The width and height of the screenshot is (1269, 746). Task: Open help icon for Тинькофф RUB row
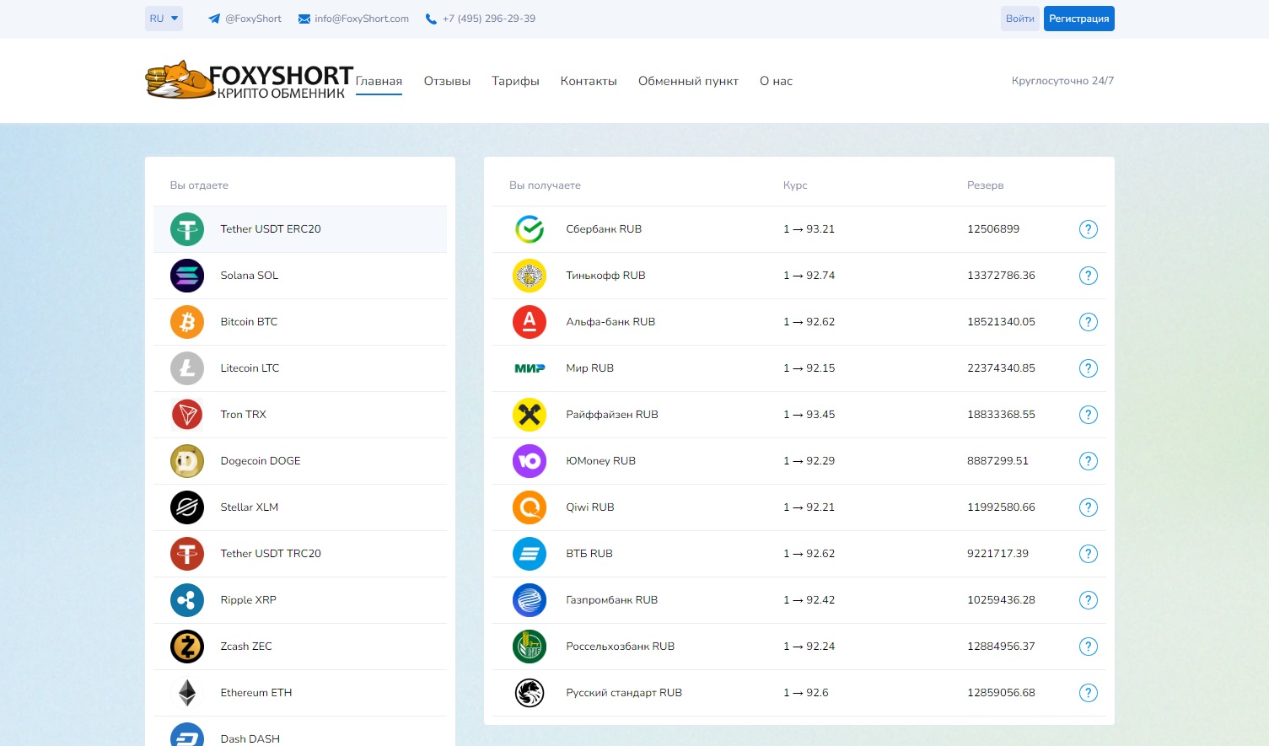point(1089,276)
